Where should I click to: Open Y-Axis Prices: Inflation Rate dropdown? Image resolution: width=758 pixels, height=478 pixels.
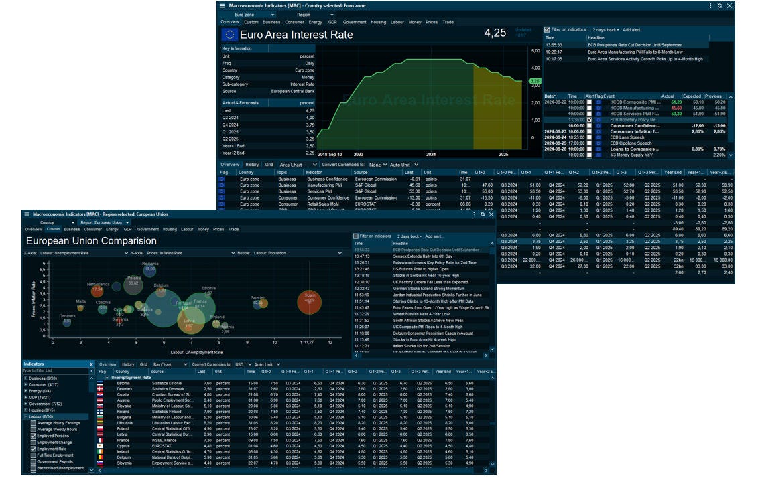190,253
